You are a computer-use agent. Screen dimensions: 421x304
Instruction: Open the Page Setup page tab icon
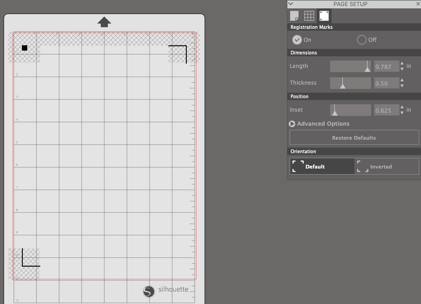(294, 16)
